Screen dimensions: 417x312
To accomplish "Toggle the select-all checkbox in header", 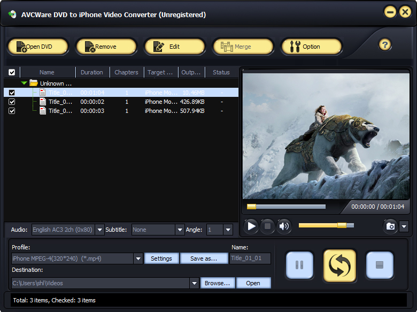I will pyautogui.click(x=12, y=72).
